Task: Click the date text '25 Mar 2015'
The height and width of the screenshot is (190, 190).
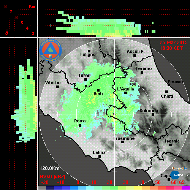Action: [x=174, y=43]
